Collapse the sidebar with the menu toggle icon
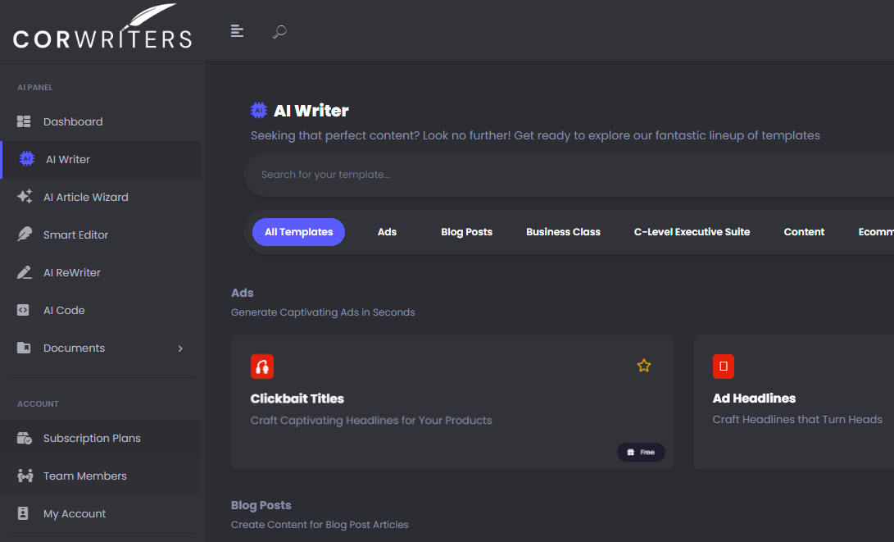 237,31
